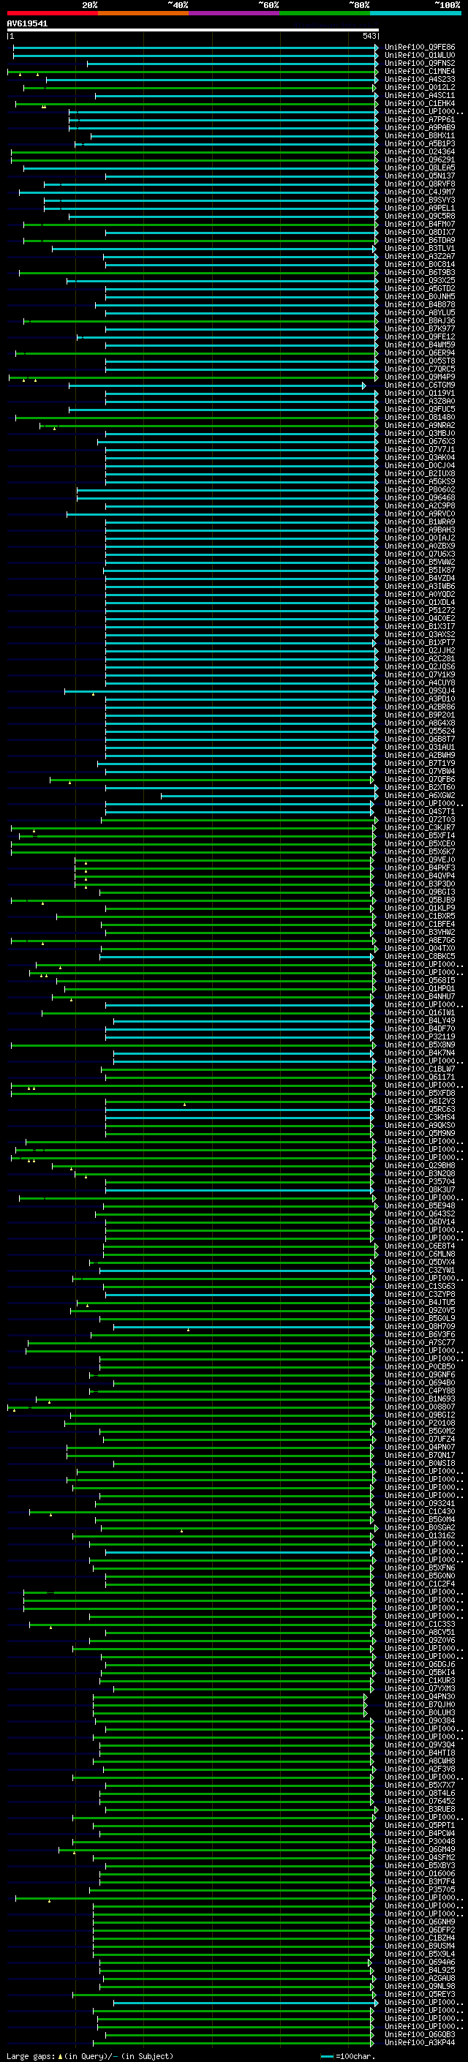Click the purple ~60% identity color segment
The image size is (468, 2062).
[235, 13]
